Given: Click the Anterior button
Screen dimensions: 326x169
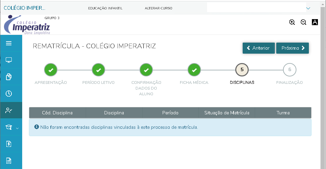Looking at the screenshot, I should [259, 48].
